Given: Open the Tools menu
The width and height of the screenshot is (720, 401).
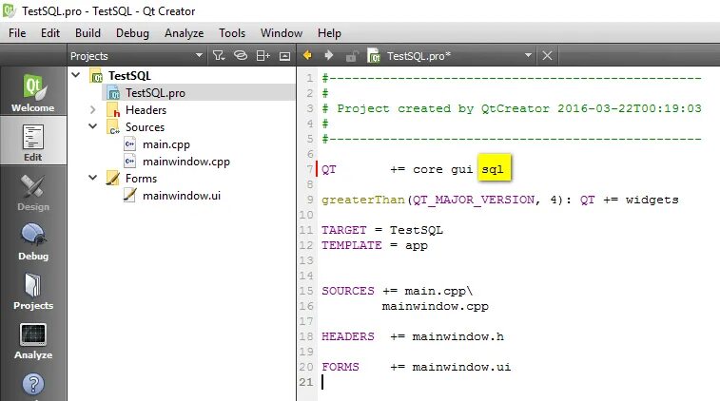Looking at the screenshot, I should coord(232,33).
